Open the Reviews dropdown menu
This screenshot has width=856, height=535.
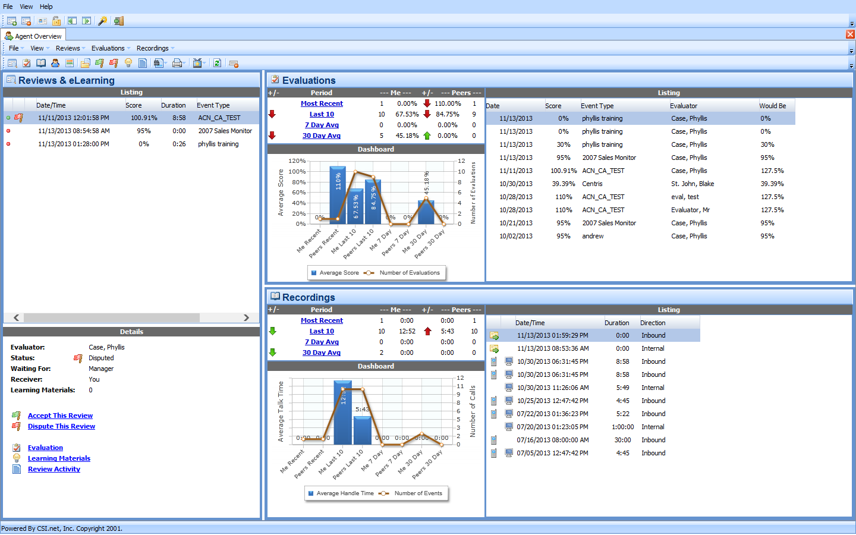(71, 48)
